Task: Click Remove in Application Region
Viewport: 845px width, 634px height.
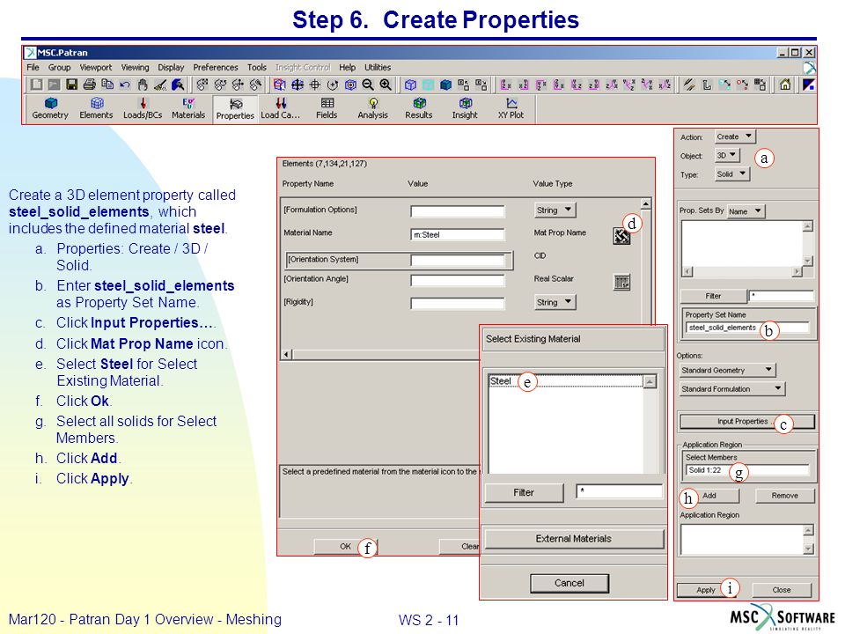Action: [784, 496]
